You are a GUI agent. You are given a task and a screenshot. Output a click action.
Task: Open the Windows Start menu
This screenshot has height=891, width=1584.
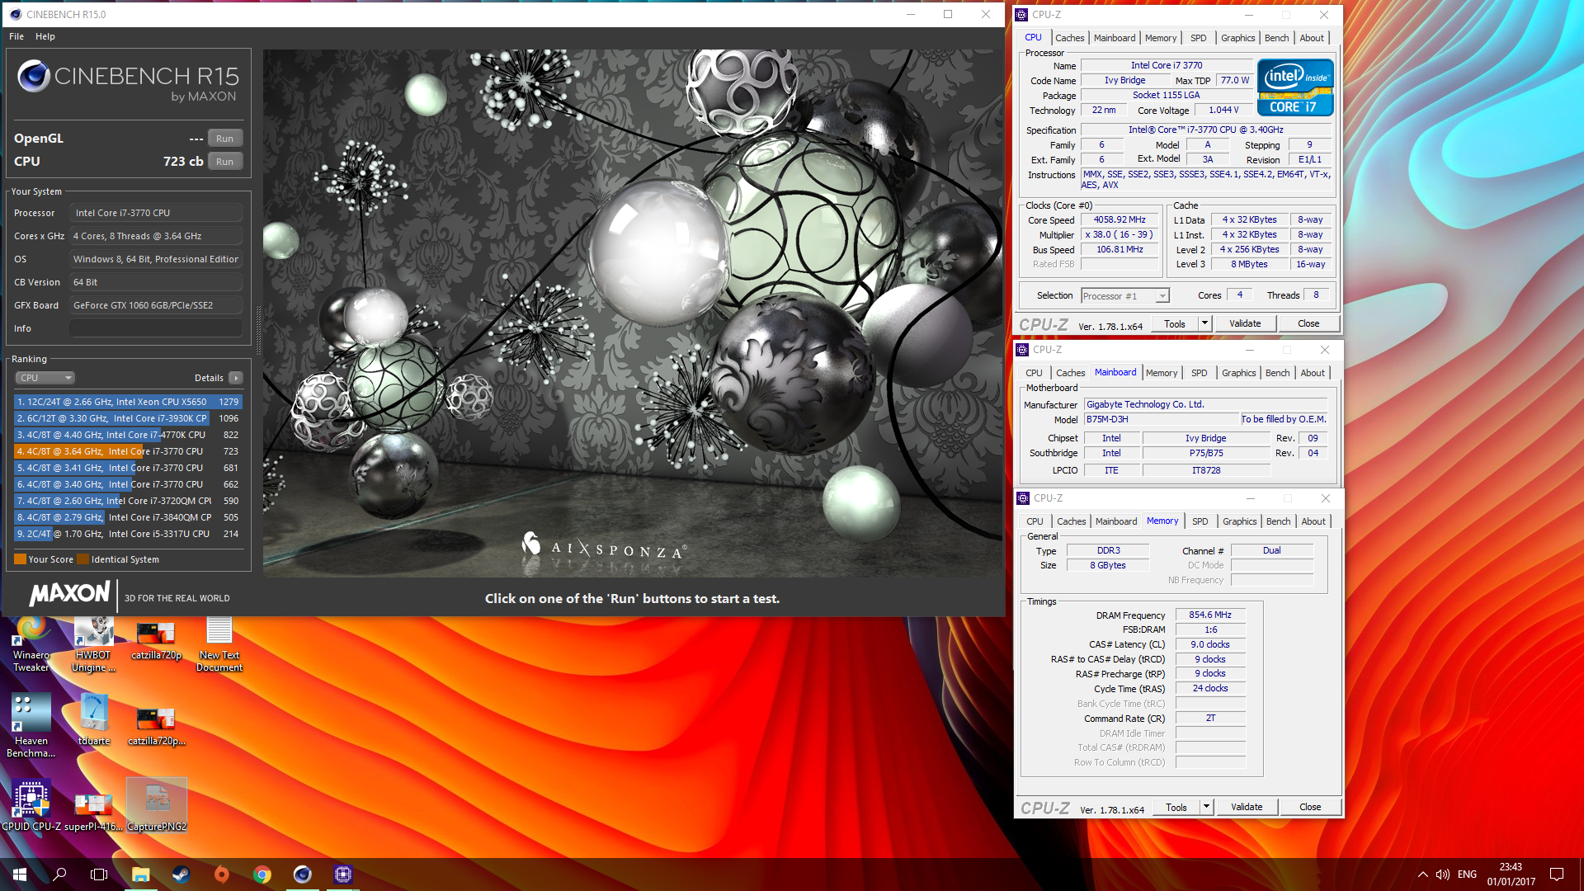click(20, 874)
